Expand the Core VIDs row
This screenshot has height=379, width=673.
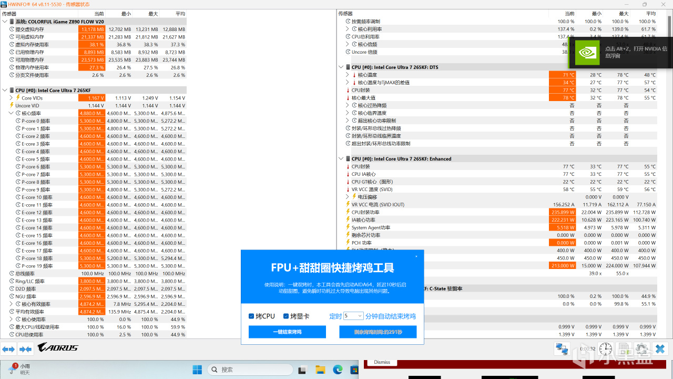tap(11, 98)
